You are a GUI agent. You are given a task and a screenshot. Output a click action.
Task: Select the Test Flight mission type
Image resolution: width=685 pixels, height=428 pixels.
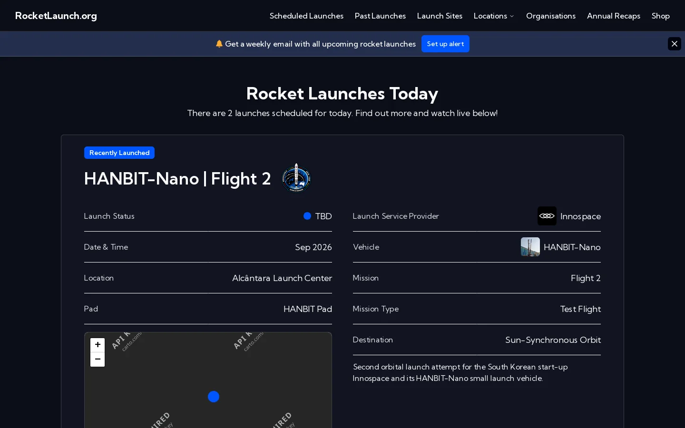[x=580, y=309]
